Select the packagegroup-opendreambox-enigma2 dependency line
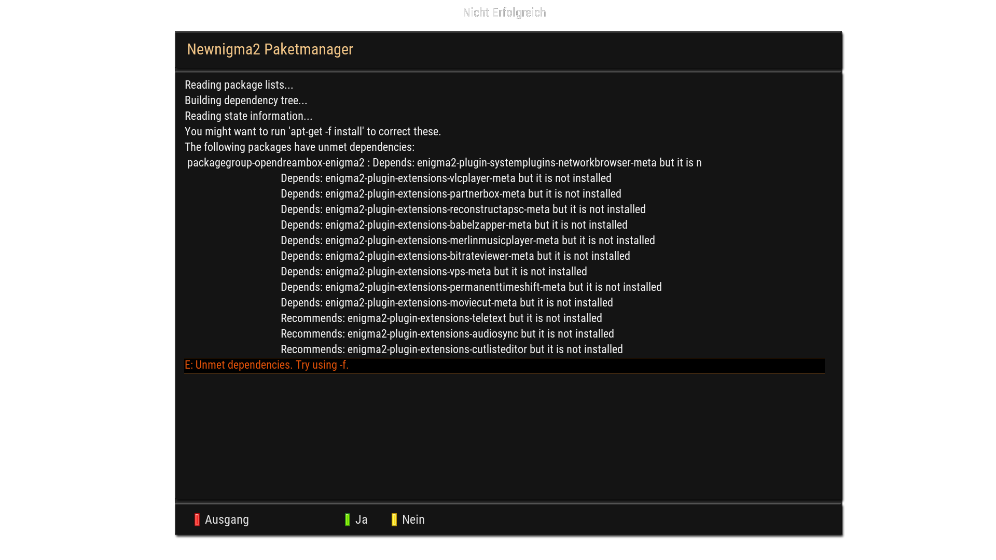Screen dimensions: 996x560 pyautogui.click(x=444, y=163)
